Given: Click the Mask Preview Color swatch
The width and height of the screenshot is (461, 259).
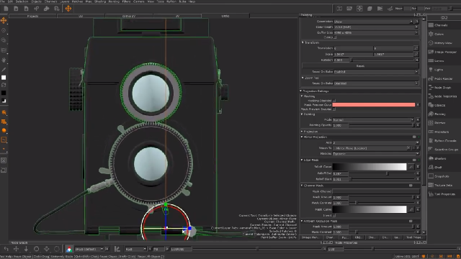Looking at the screenshot, I should click(x=374, y=105).
